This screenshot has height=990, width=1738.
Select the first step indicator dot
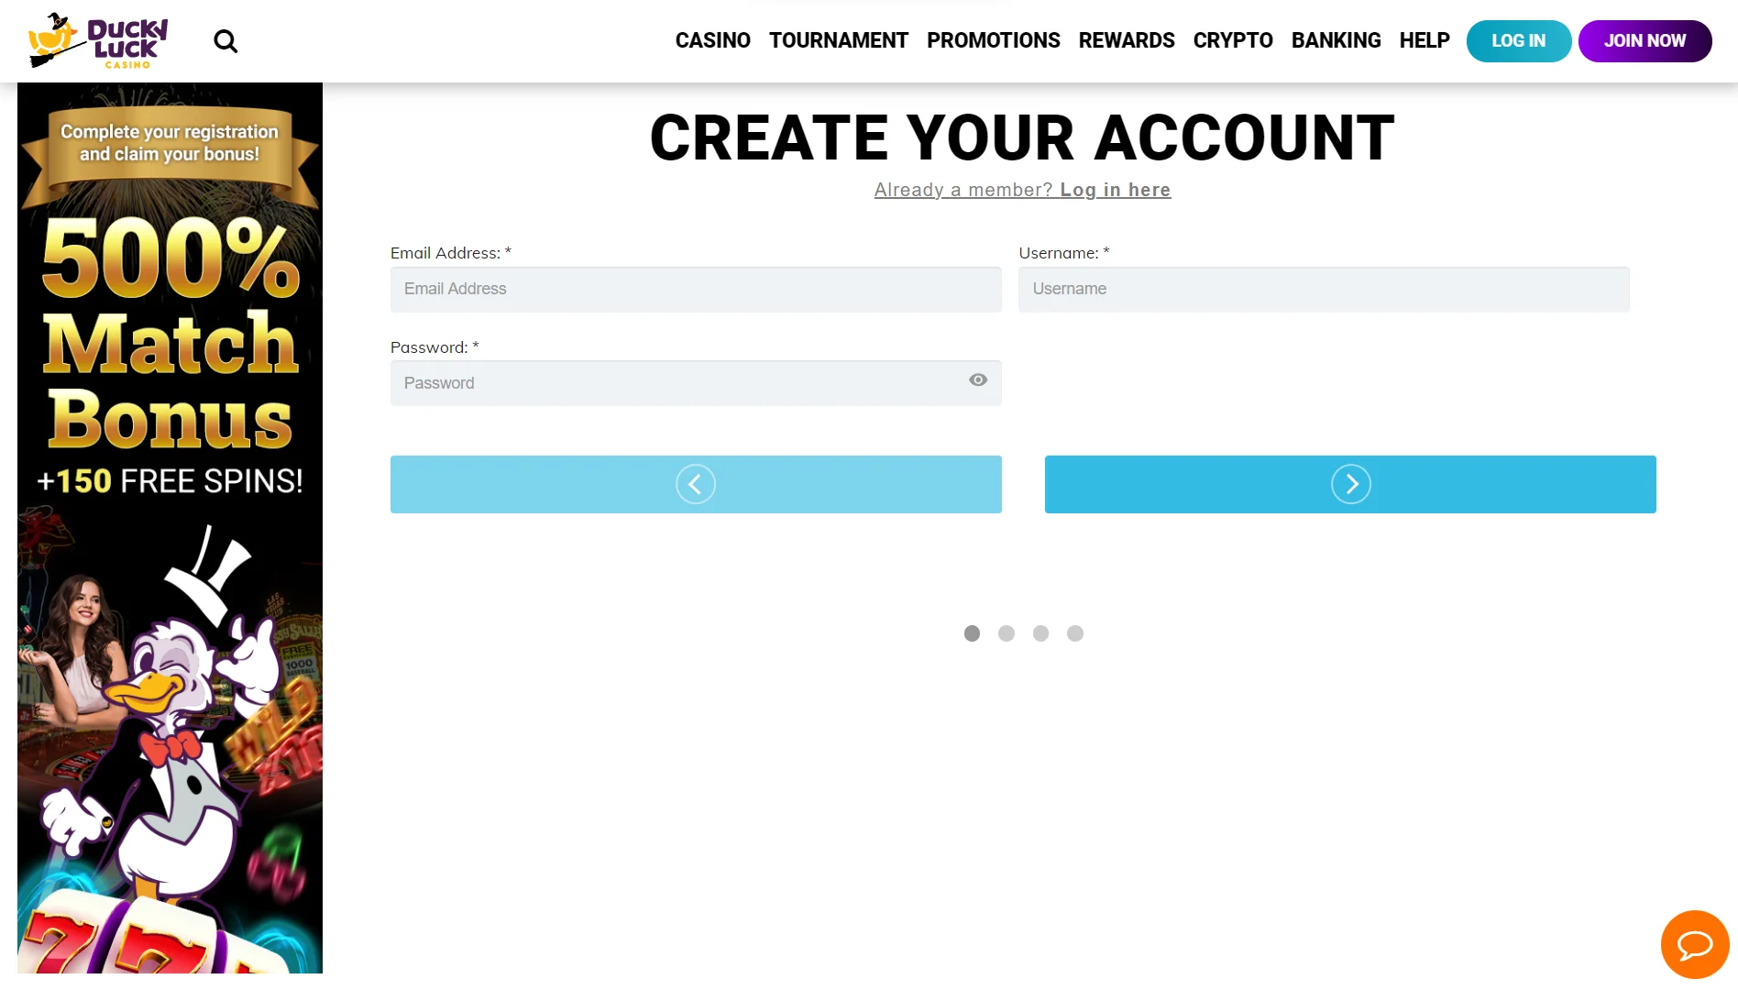coord(972,633)
